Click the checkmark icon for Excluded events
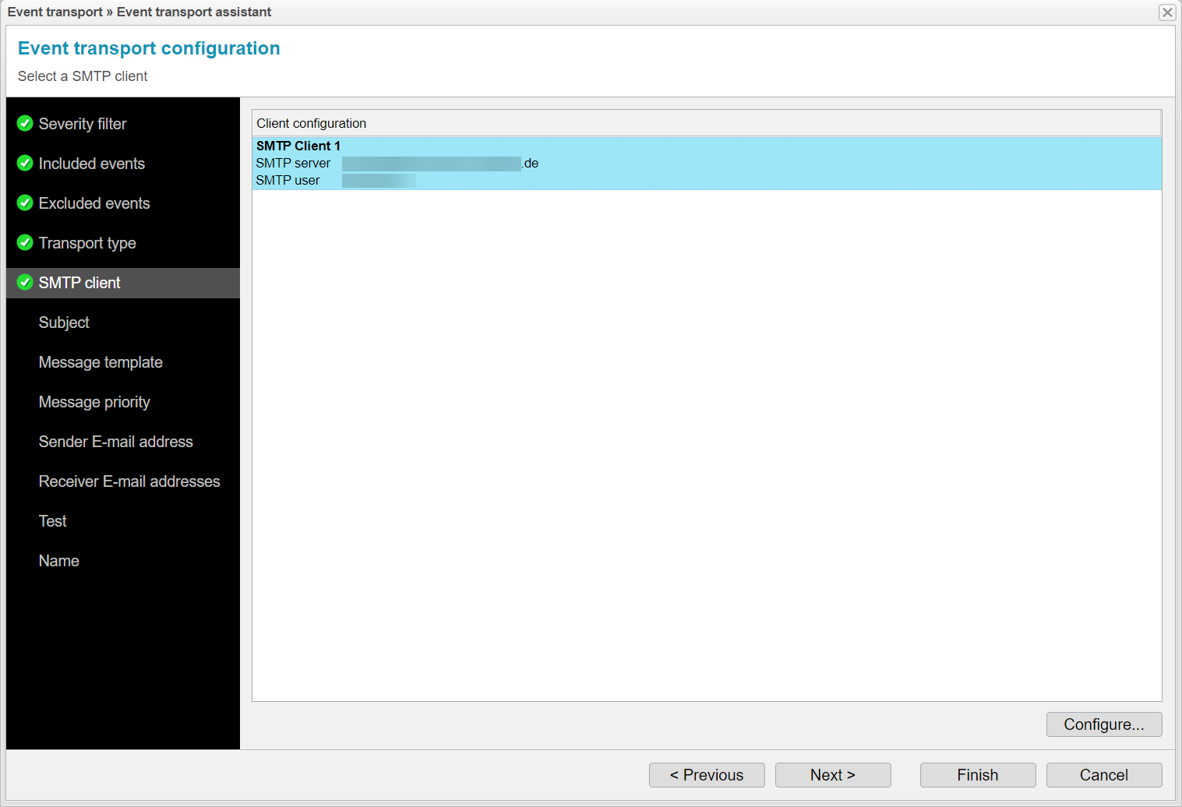Viewport: 1182px width, 807px height. tap(24, 203)
